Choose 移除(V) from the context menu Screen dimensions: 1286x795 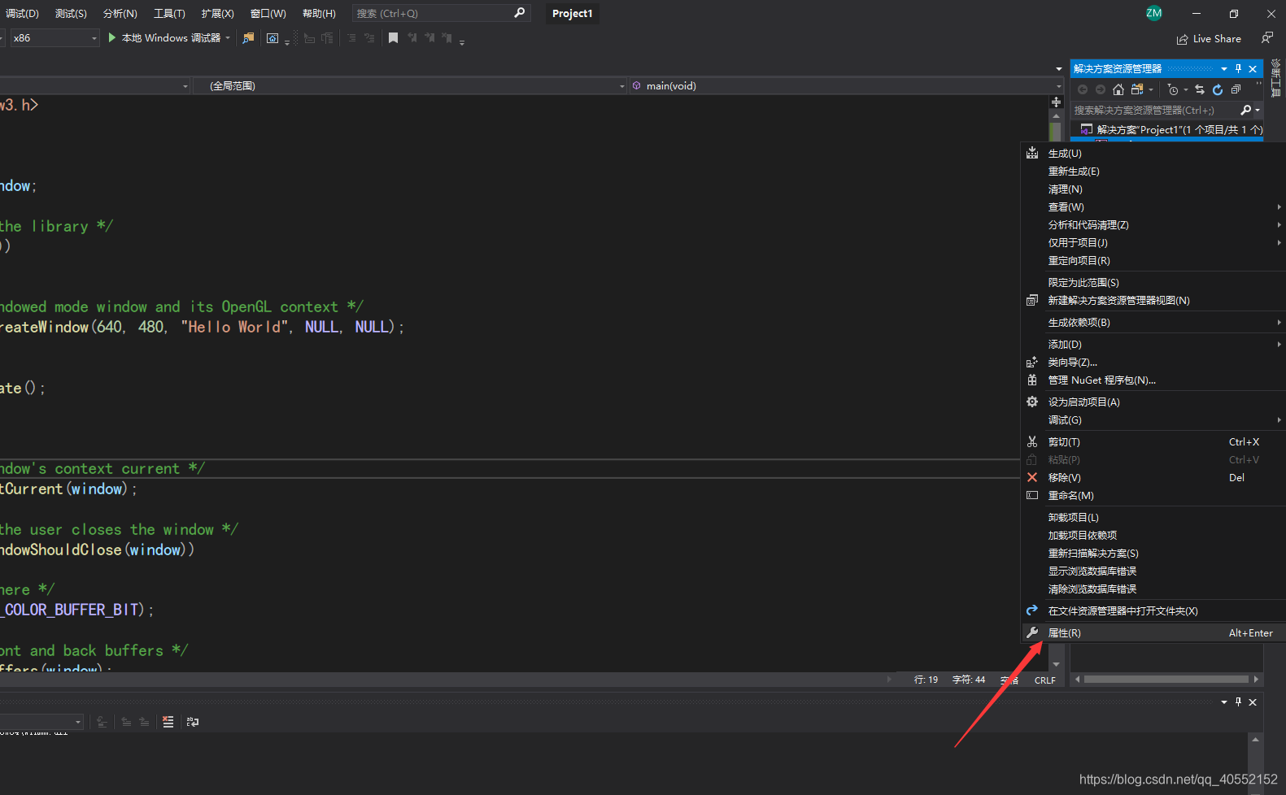click(x=1153, y=478)
